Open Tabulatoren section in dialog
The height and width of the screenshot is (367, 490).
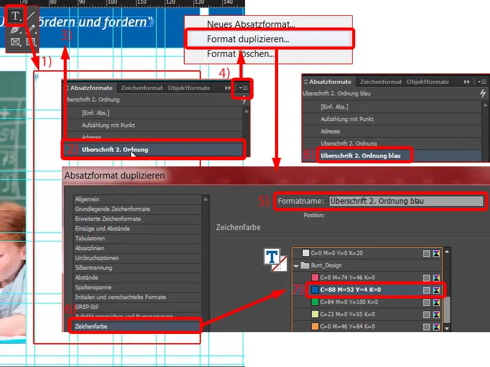137,238
